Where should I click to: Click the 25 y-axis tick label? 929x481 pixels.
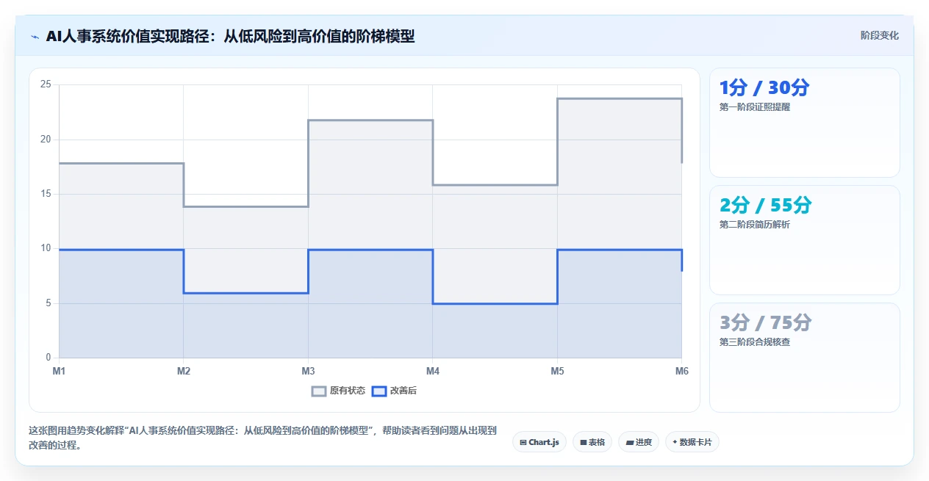click(x=46, y=84)
